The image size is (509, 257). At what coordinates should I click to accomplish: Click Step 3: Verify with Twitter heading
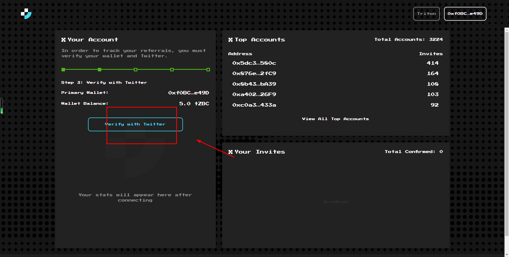[x=104, y=83]
